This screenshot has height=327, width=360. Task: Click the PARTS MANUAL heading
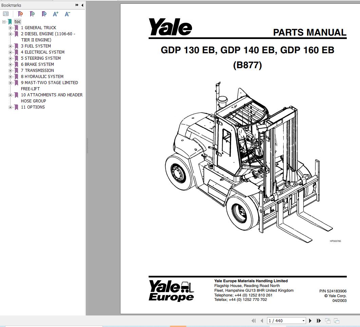tap(309, 32)
